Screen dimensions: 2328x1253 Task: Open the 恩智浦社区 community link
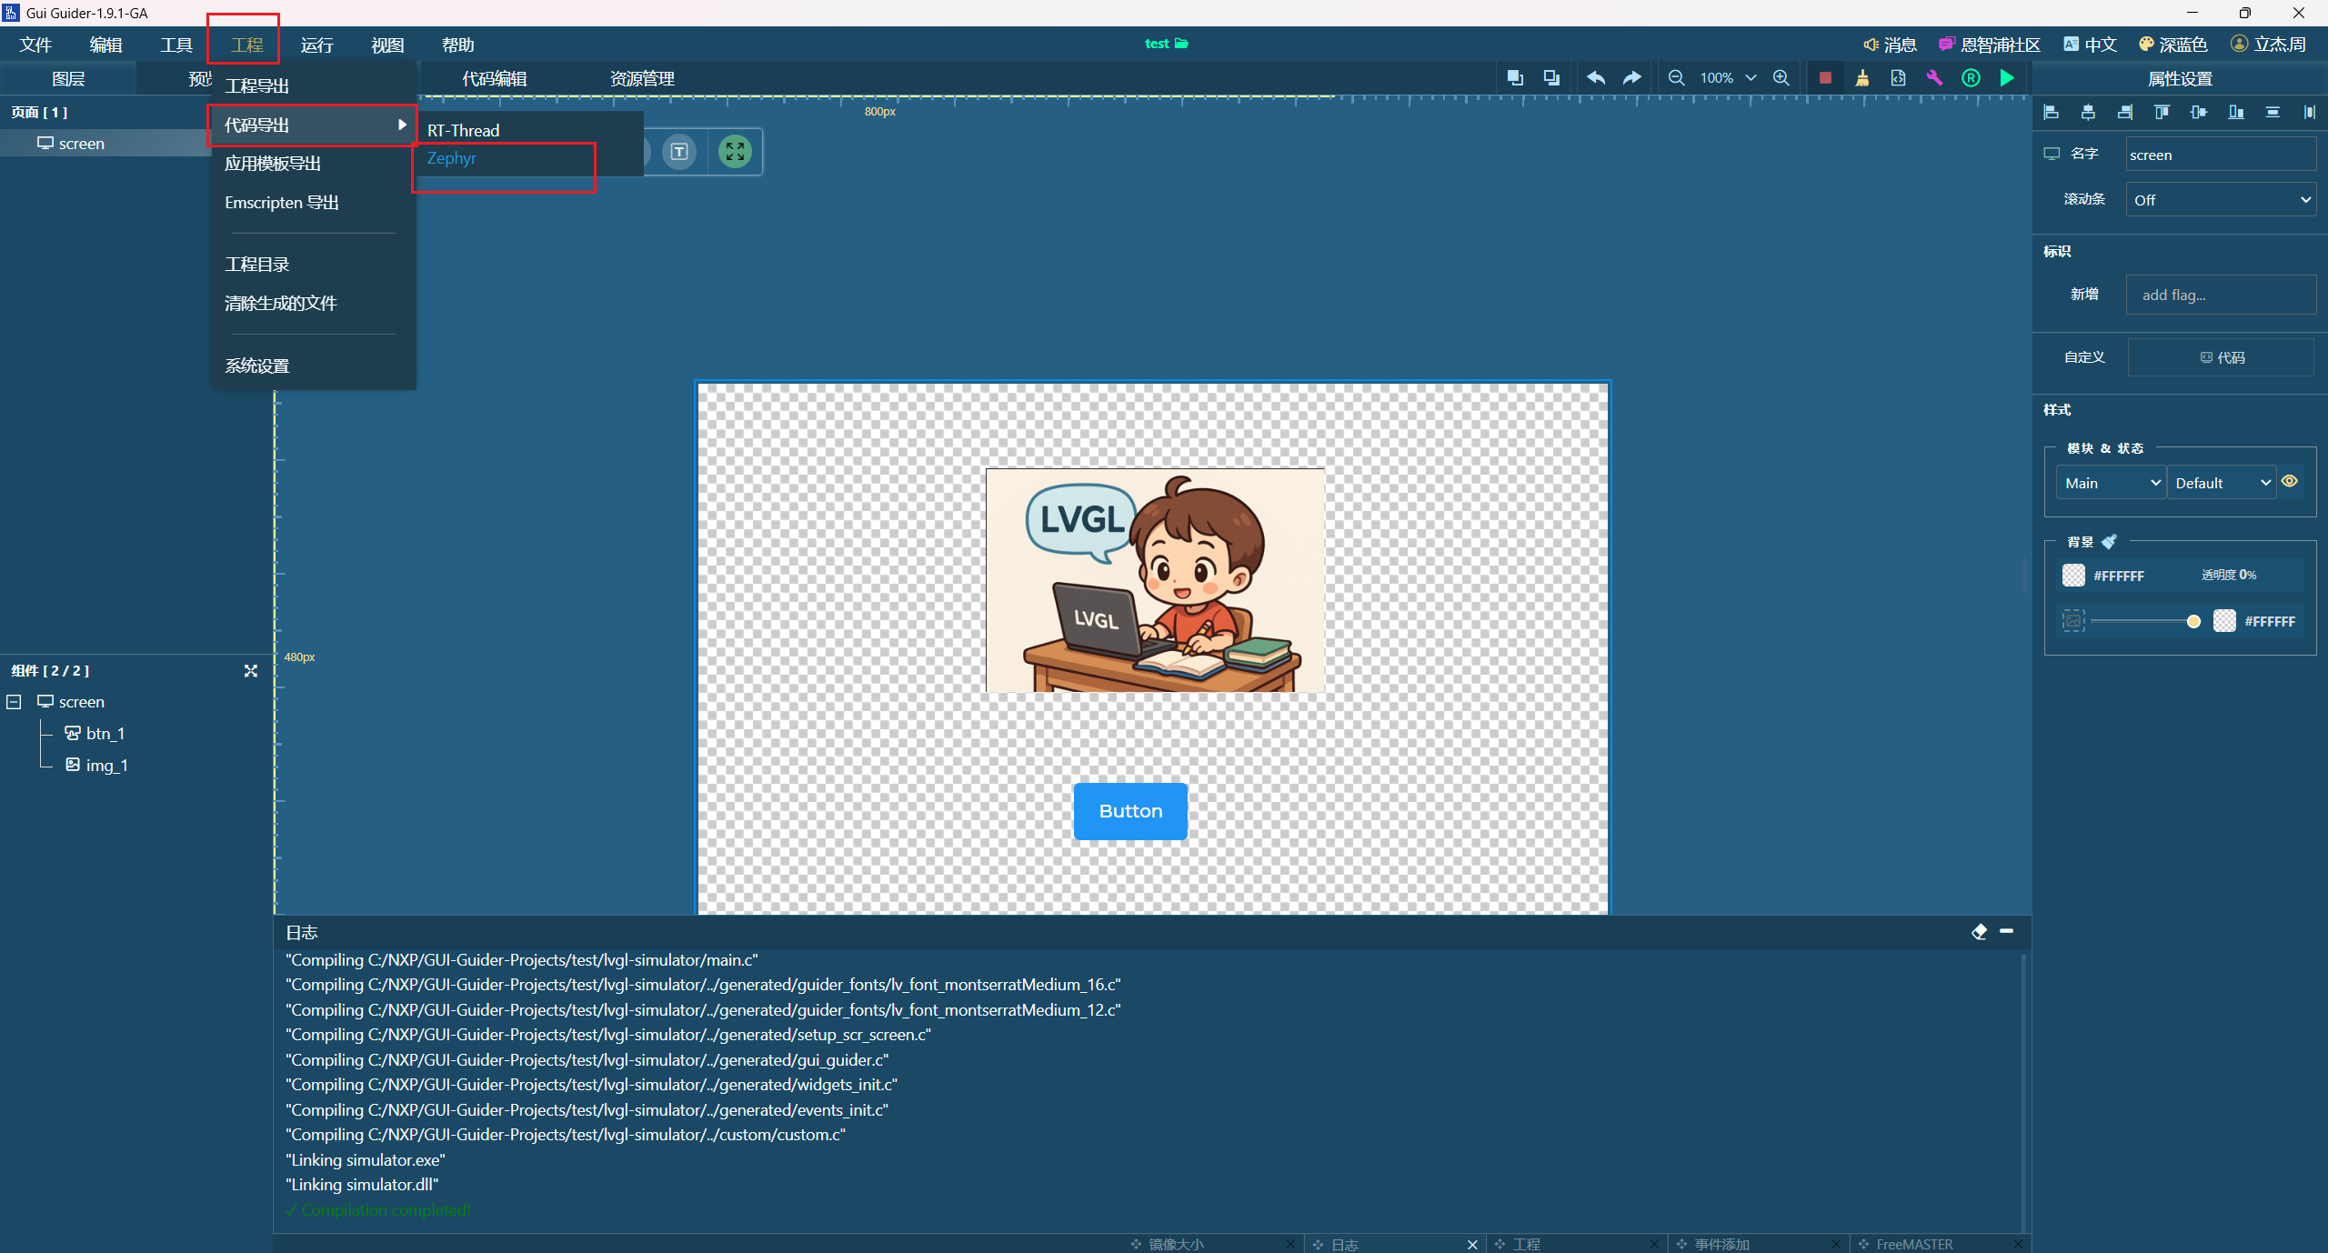click(x=1990, y=45)
